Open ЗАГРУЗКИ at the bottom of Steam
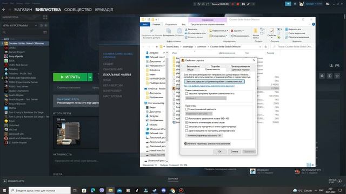 [x=173, y=179]
